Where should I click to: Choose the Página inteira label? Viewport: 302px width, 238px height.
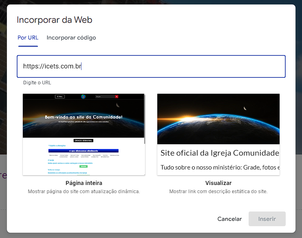pyautogui.click(x=84, y=183)
